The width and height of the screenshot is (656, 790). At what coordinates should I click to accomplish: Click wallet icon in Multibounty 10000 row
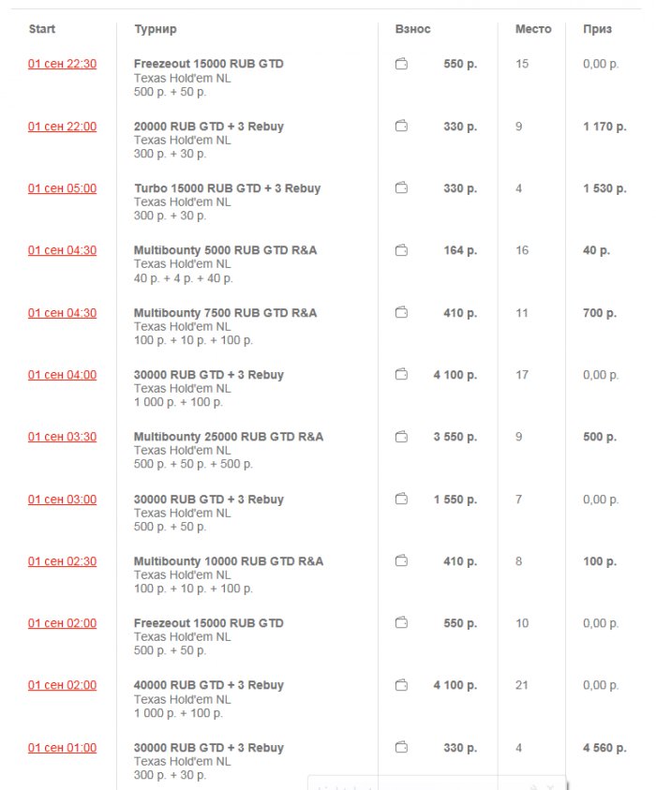[401, 561]
